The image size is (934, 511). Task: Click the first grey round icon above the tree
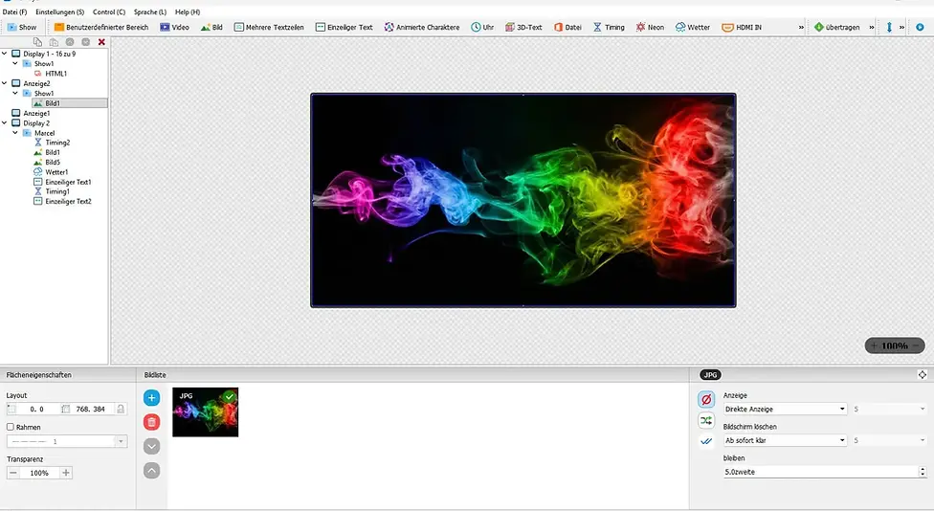point(70,42)
